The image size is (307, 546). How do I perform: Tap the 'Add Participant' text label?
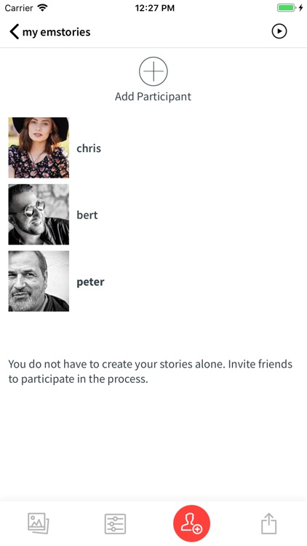[153, 96]
